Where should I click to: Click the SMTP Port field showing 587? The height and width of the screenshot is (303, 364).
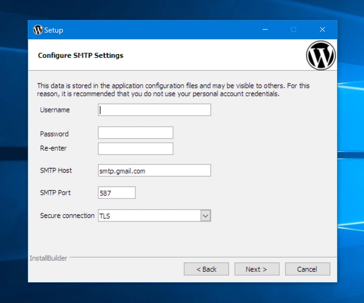(x=117, y=193)
